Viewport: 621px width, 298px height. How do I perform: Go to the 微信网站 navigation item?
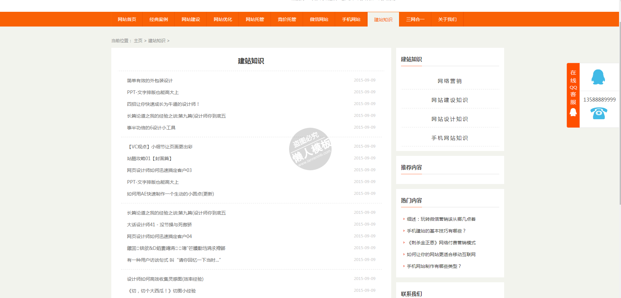319,19
